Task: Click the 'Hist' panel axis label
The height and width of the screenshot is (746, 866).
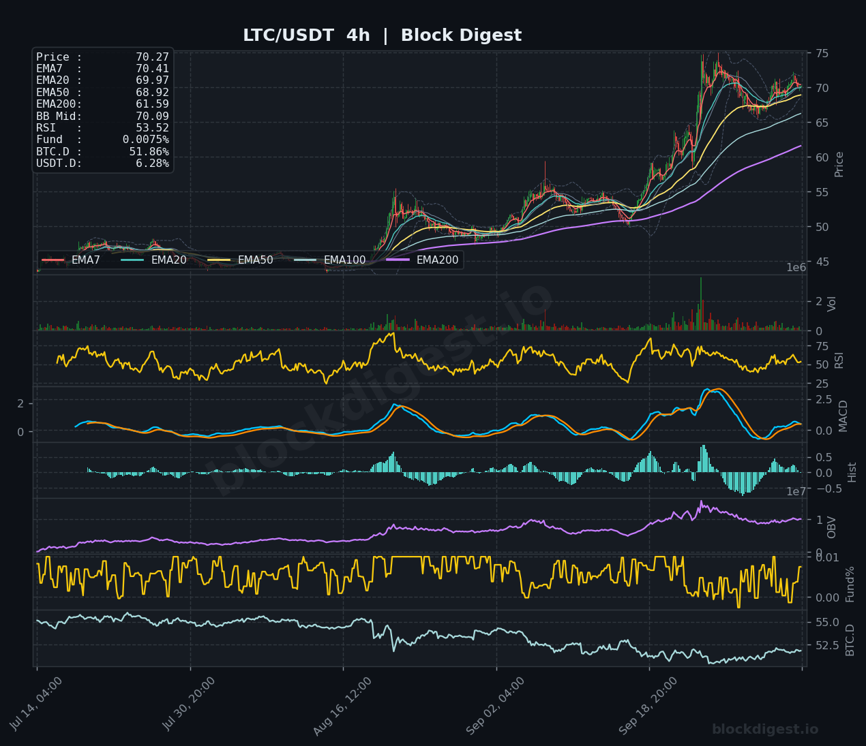Action: pyautogui.click(x=852, y=472)
